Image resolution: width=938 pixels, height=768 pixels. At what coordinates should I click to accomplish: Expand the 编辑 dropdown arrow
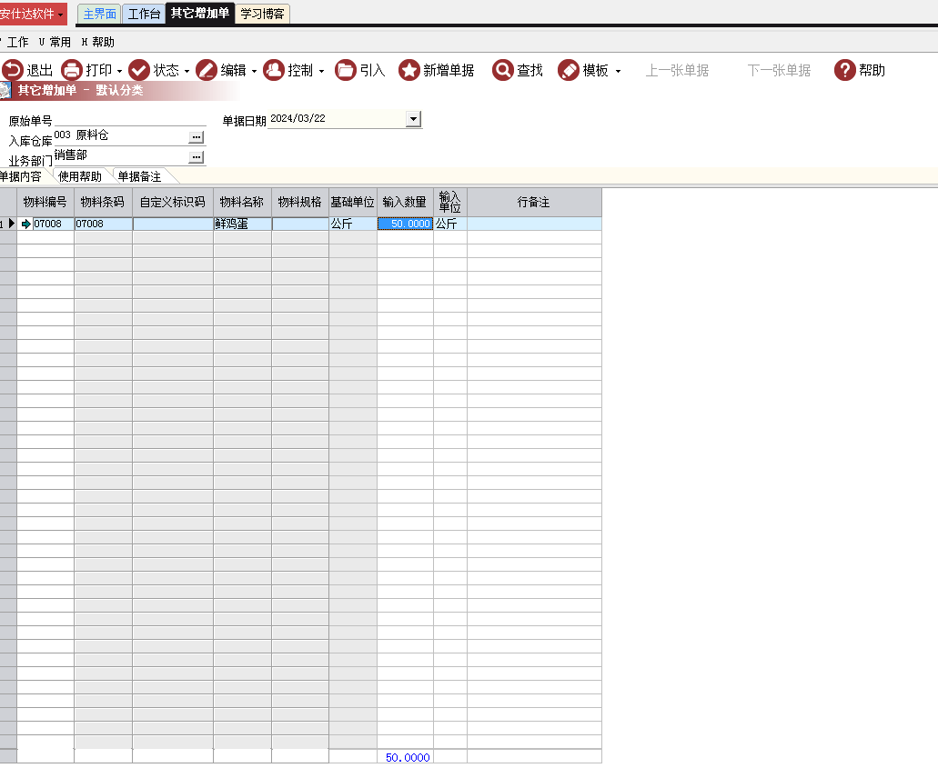click(254, 71)
